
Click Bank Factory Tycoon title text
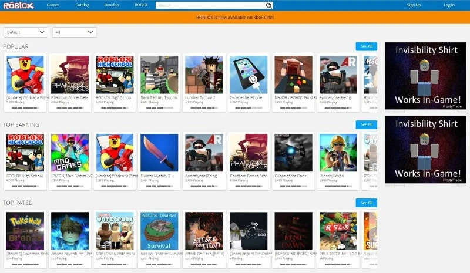pos(159,97)
